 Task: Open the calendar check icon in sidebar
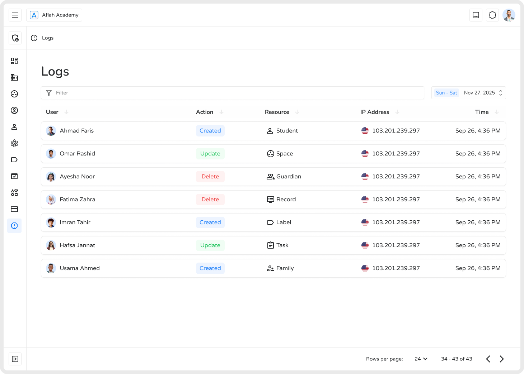tap(14, 176)
